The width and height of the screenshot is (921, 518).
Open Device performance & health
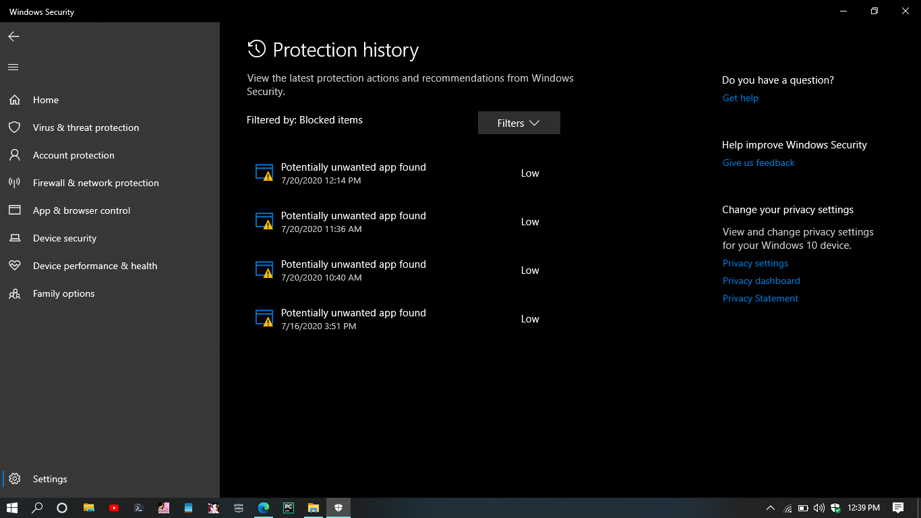tap(110, 266)
